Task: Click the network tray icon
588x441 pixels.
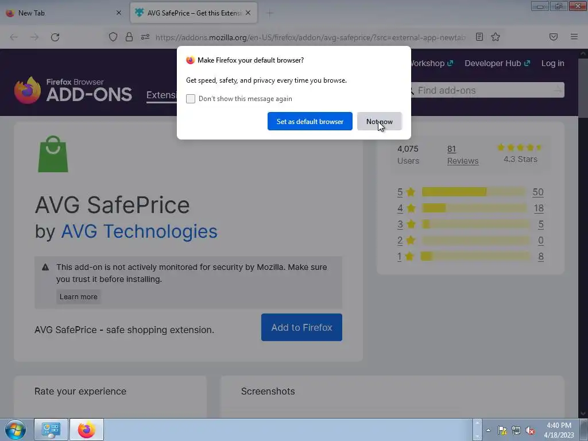Action: 516,430
